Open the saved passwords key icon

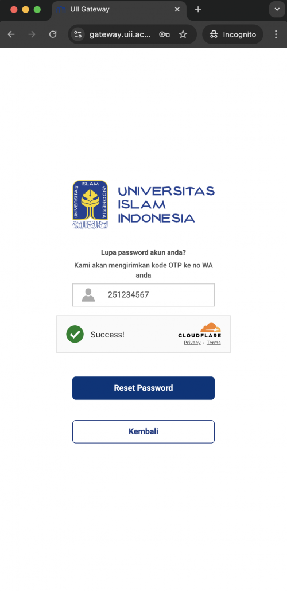tap(164, 34)
